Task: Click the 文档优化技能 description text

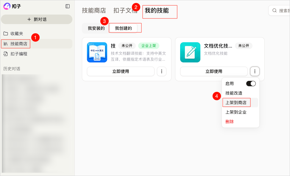Action: click(x=216, y=54)
